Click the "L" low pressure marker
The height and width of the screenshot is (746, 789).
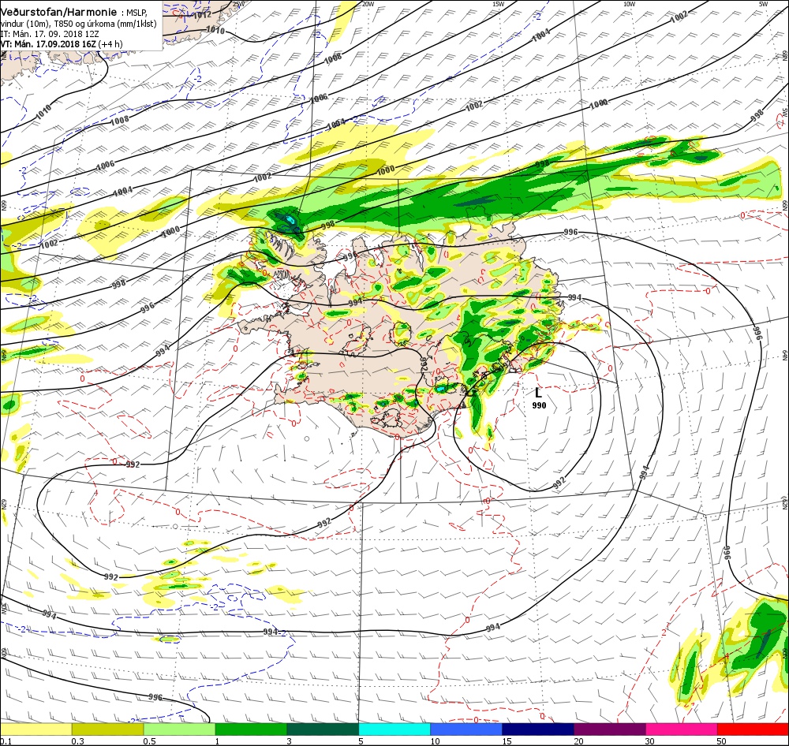click(x=538, y=393)
